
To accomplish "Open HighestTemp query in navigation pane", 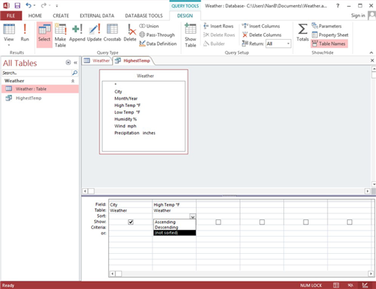I will click(x=40, y=98).
